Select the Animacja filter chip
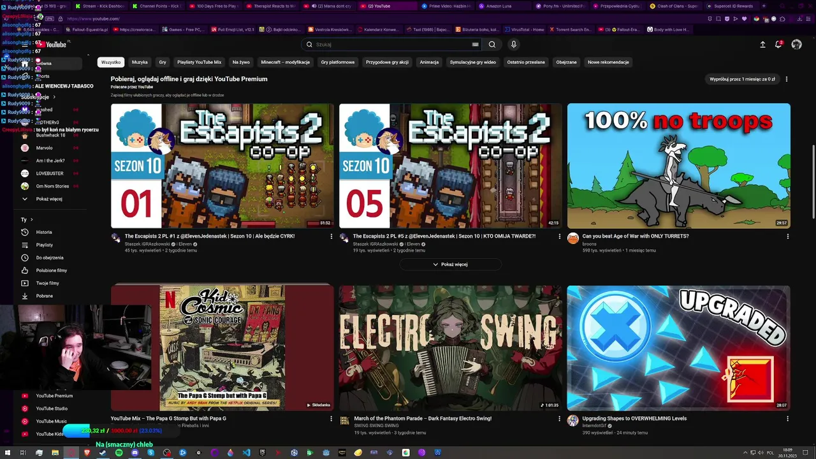This screenshot has width=816, height=459. tap(429, 62)
